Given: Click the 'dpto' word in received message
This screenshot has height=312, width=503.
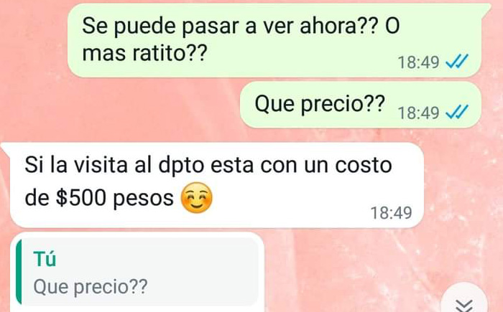Looking at the screenshot, I should (181, 166).
